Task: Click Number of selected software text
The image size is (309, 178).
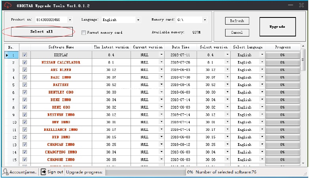Action: pos(226,172)
